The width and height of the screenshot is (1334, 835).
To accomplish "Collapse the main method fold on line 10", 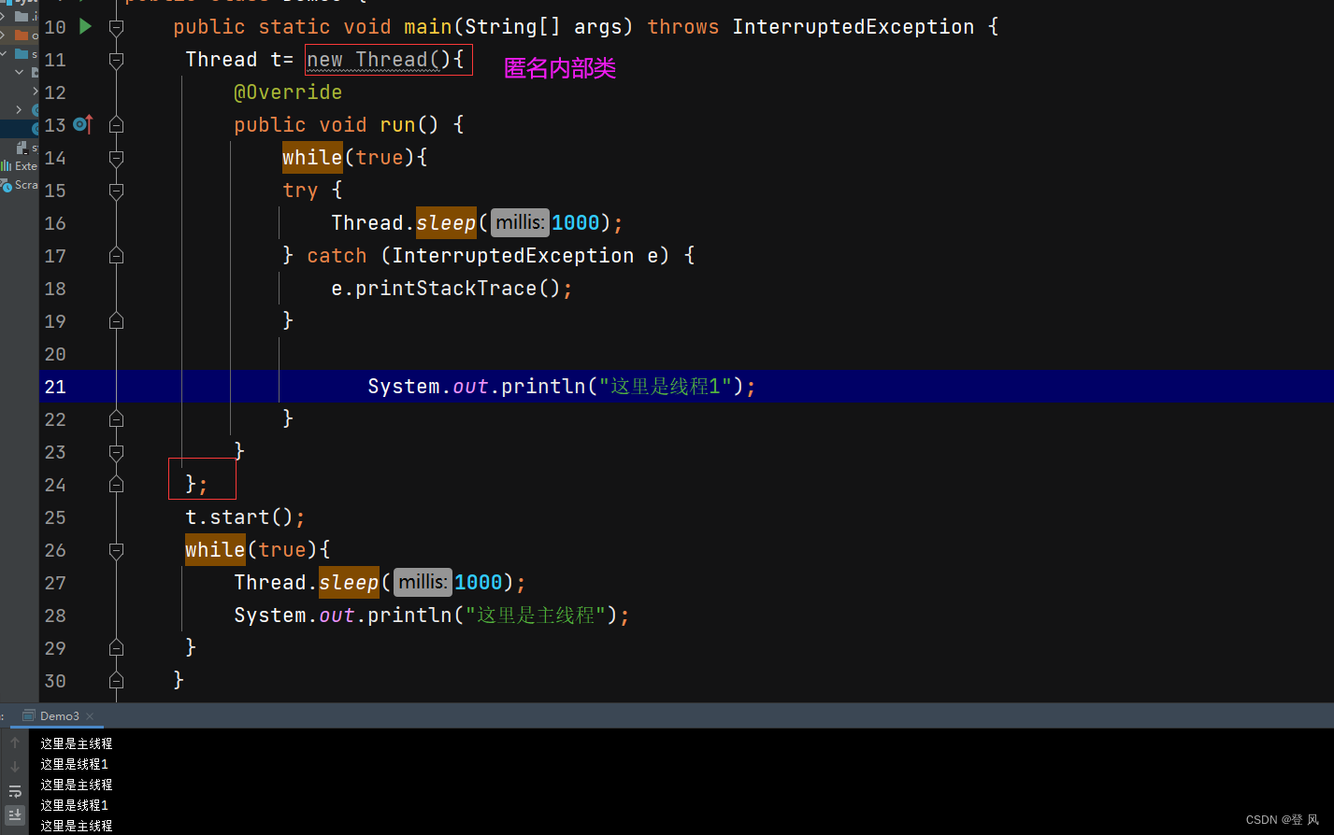I will (x=116, y=27).
